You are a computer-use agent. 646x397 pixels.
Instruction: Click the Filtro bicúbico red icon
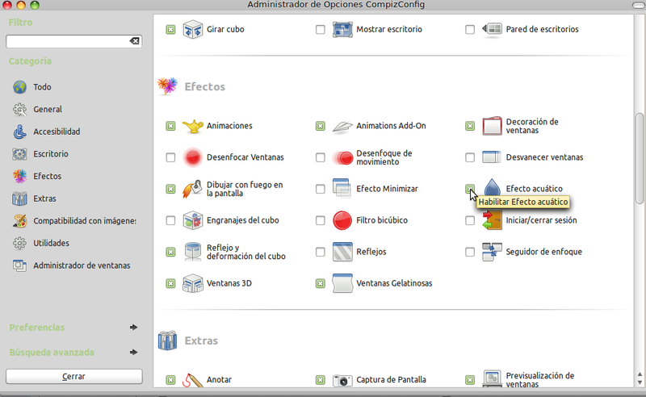(342, 220)
